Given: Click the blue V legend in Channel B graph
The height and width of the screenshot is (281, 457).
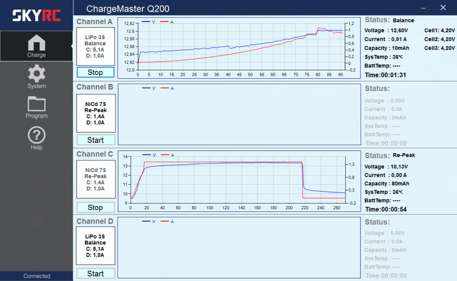Looking at the screenshot, I should coord(149,88).
